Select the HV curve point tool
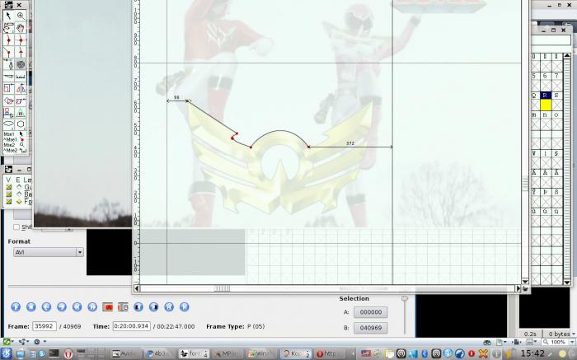The height and width of the screenshot is (360, 577). point(21,40)
